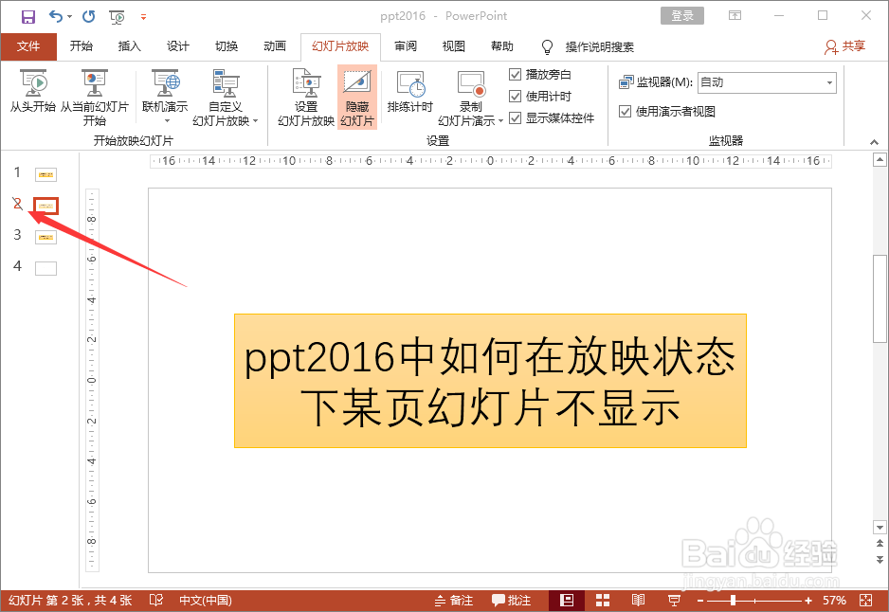This screenshot has width=889, height=612.
Task: Switch to Slide Sorter view icon
Action: (x=603, y=601)
